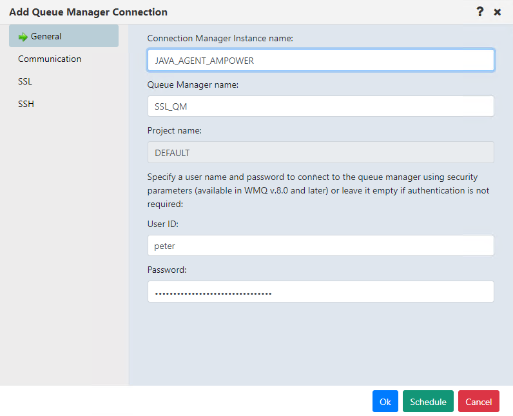
Task: Confirm with the Ok button
Action: 385,401
